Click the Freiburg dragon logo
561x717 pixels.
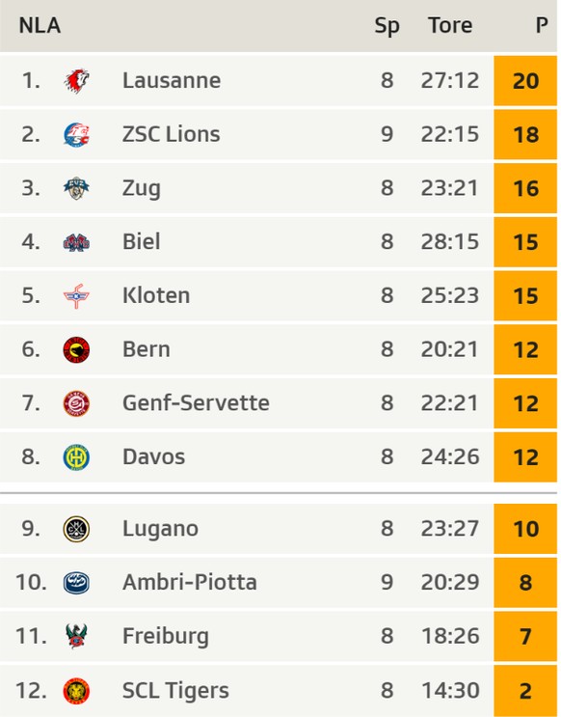point(76,637)
